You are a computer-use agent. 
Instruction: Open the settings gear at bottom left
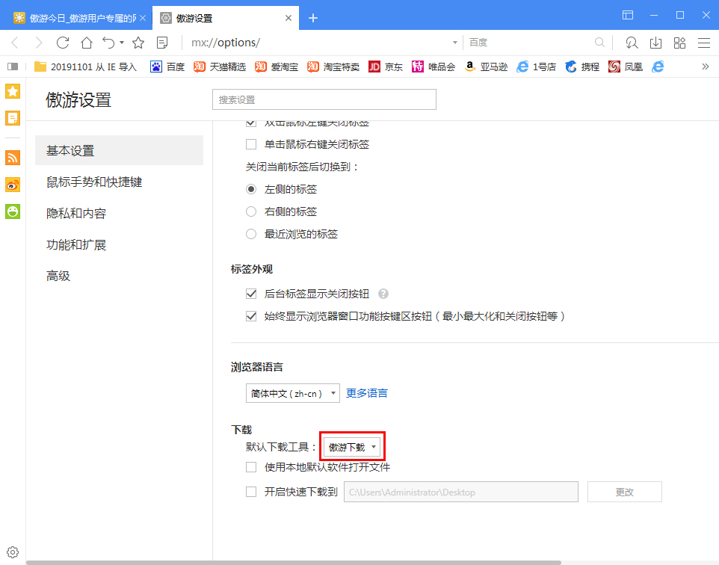point(12,552)
